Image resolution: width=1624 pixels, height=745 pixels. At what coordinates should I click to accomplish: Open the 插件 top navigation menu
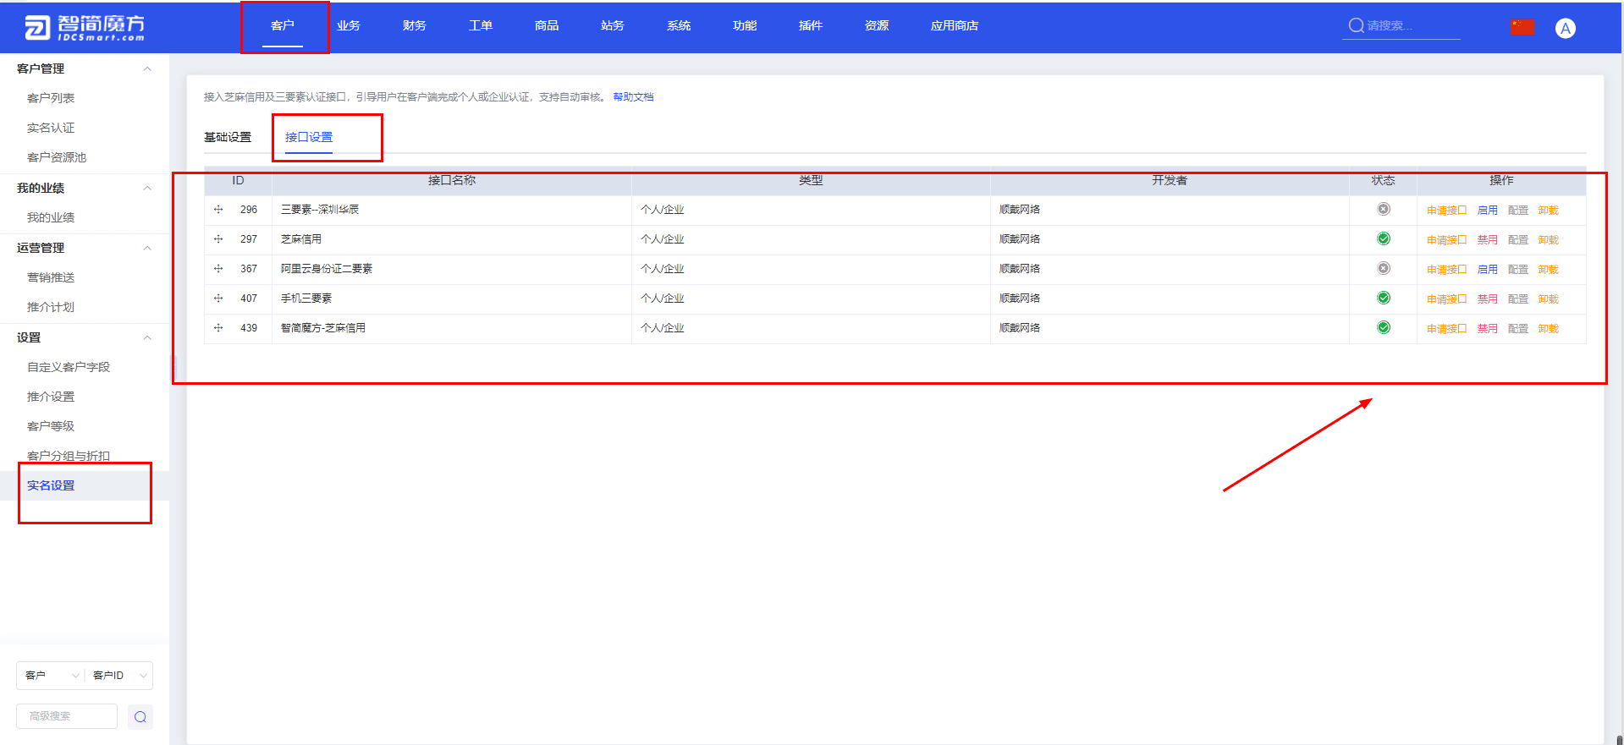point(811,26)
